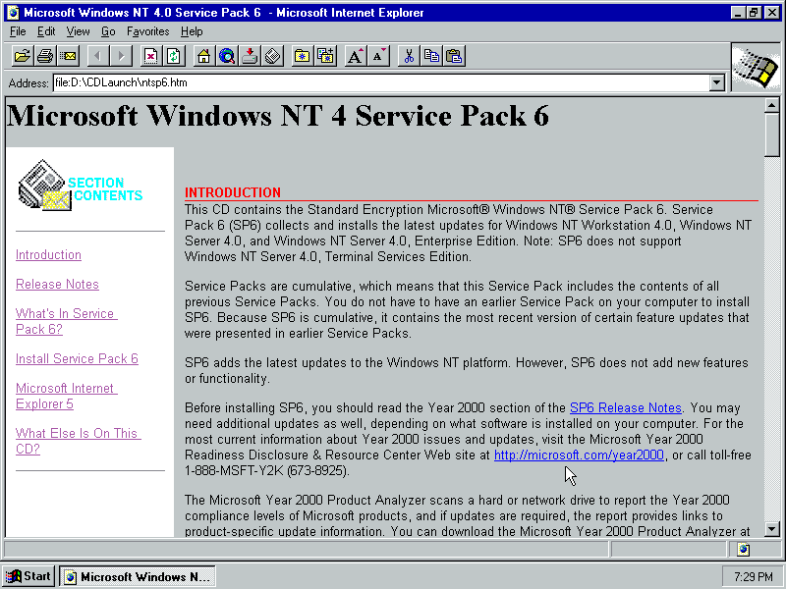Image resolution: width=786 pixels, height=589 pixels.
Task: Open the Windows Start button
Action: pos(28,576)
